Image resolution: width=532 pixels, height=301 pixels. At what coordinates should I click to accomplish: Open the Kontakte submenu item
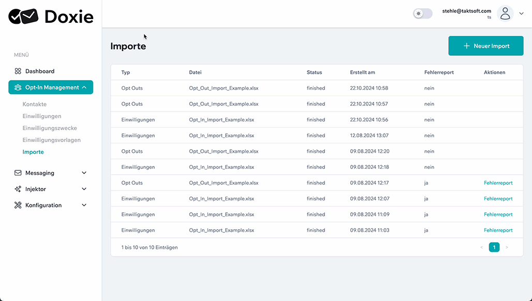coord(35,104)
